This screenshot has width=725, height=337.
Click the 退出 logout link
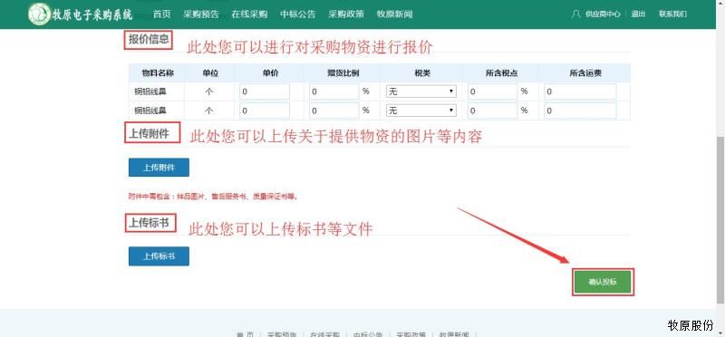[x=638, y=14]
